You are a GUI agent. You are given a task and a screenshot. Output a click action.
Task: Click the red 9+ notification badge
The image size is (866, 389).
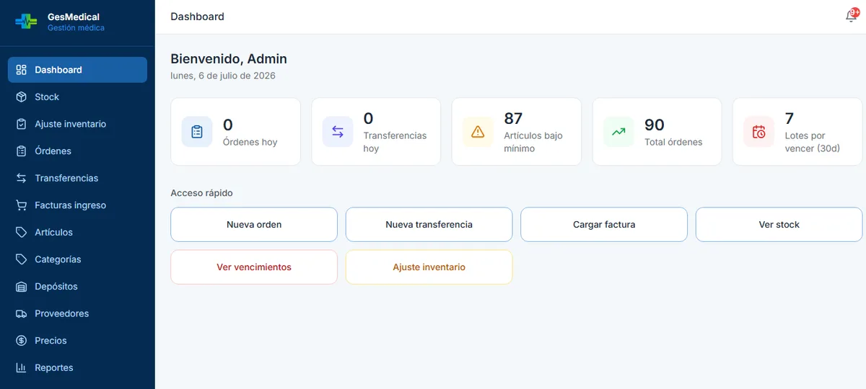point(855,13)
